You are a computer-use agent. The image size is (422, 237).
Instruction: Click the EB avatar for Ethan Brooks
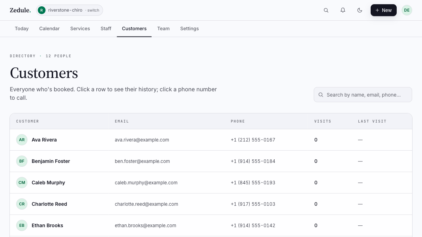(22, 225)
